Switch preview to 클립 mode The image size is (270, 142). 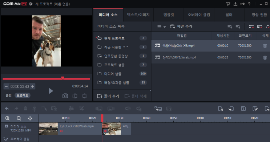[x=9, y=96]
